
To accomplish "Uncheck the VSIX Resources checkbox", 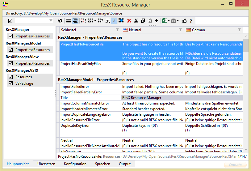I will (11, 77).
